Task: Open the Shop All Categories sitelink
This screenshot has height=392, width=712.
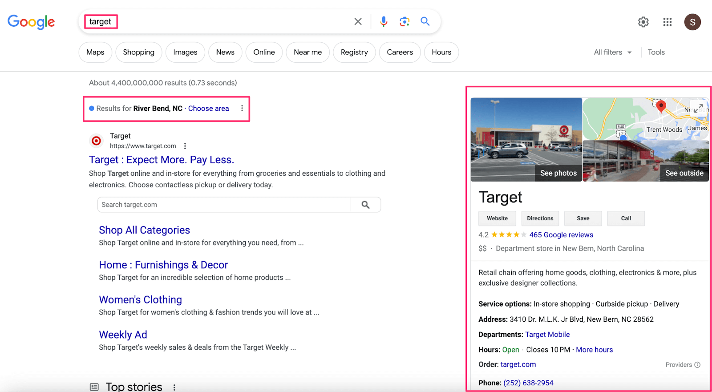Action: pyautogui.click(x=144, y=230)
